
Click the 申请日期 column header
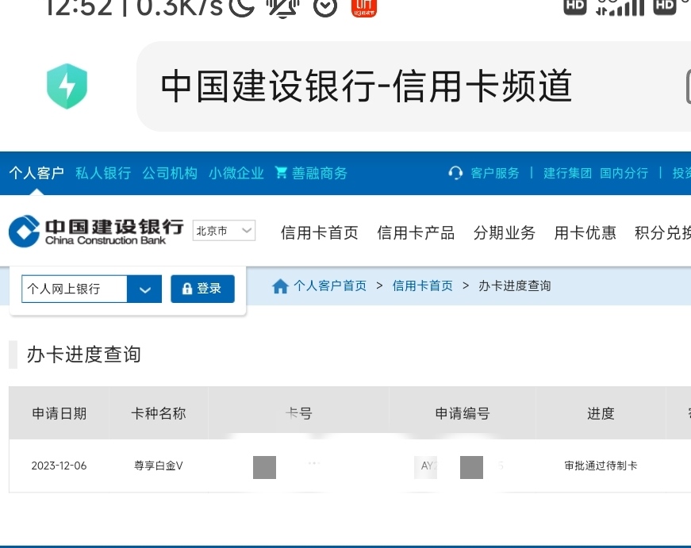coord(59,414)
